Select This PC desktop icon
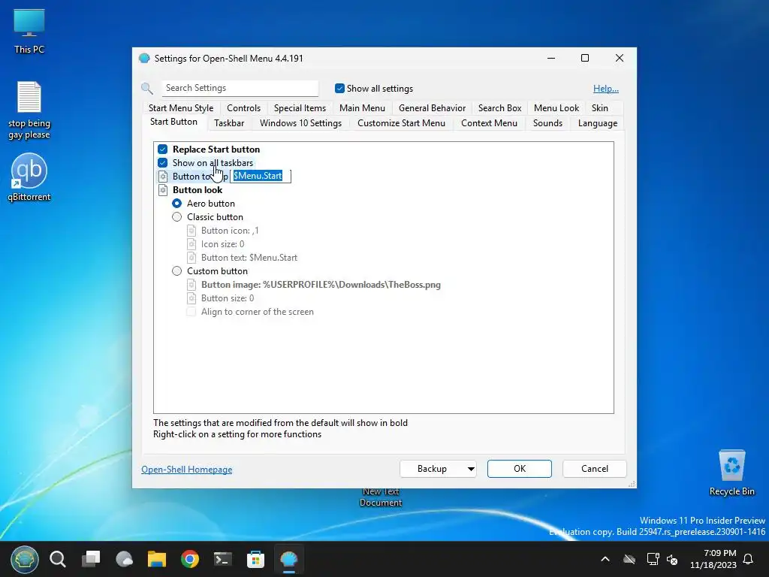The width and height of the screenshot is (769, 577). 29,31
